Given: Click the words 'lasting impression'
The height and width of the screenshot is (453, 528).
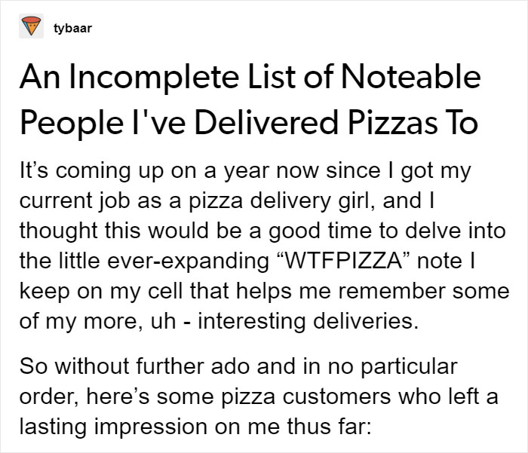Looking at the screenshot, I should (x=114, y=427).
